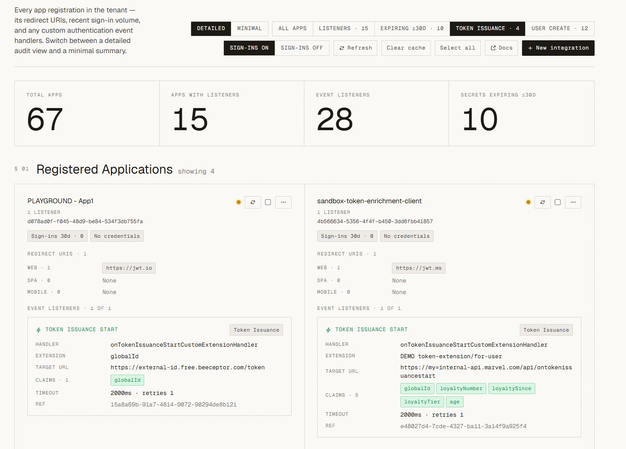Filter by Listeners · 15
The image size is (626, 449).
(344, 28)
